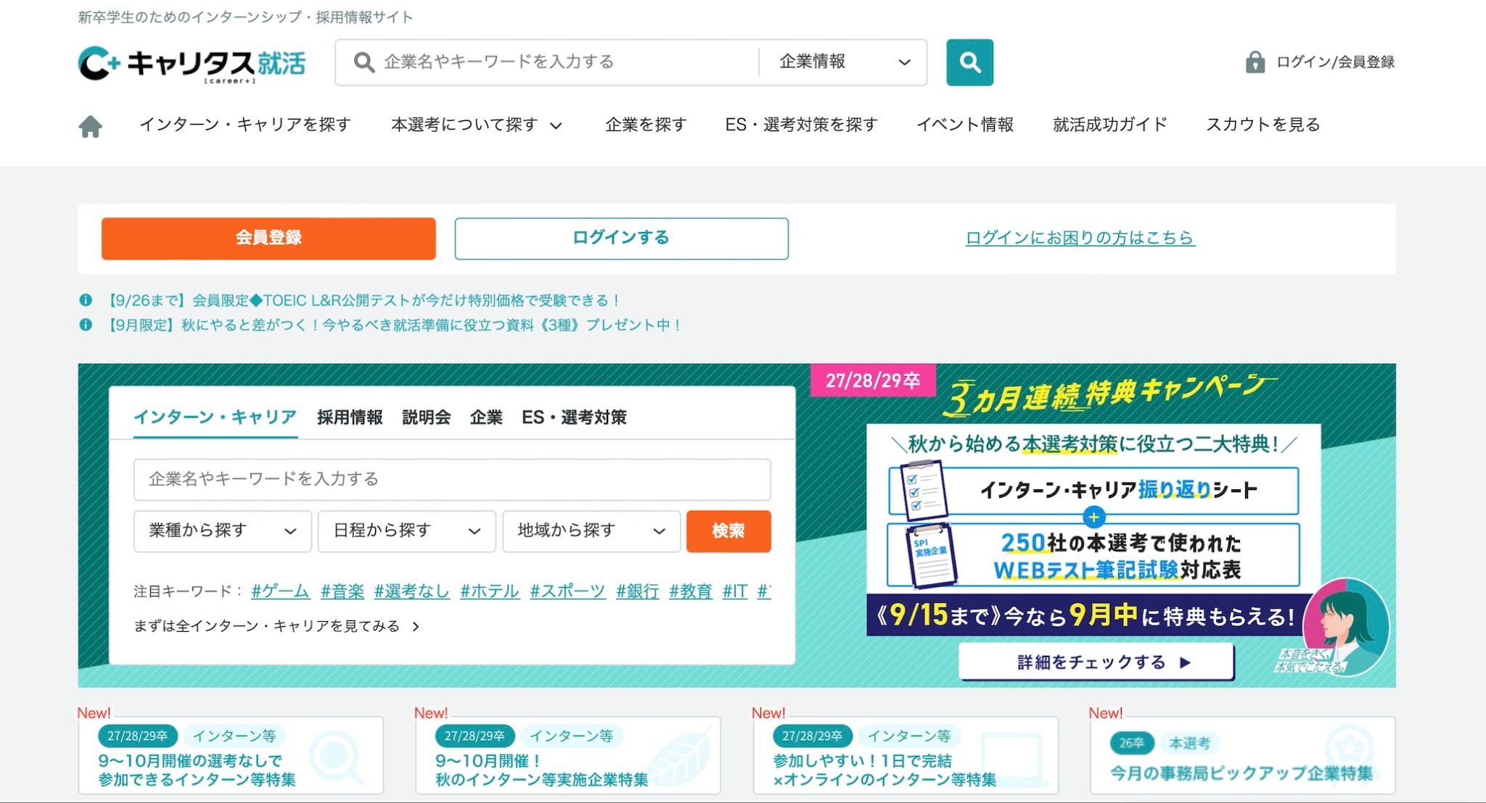This screenshot has width=1486, height=803.
Task: Open ログインにお困りの方はこちら link
Action: click(x=1080, y=238)
